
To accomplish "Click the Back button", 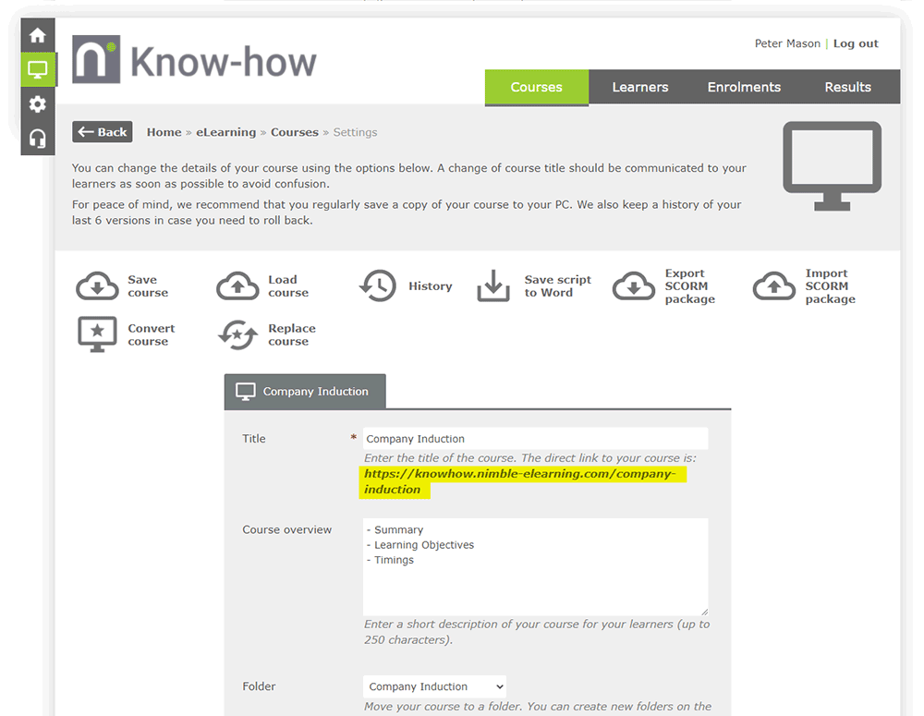I will [102, 131].
